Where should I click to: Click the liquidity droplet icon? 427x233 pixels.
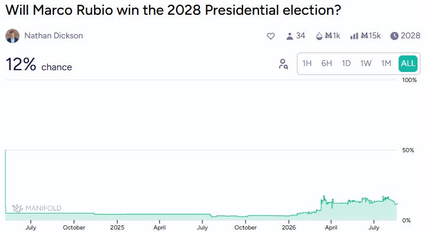(x=319, y=36)
